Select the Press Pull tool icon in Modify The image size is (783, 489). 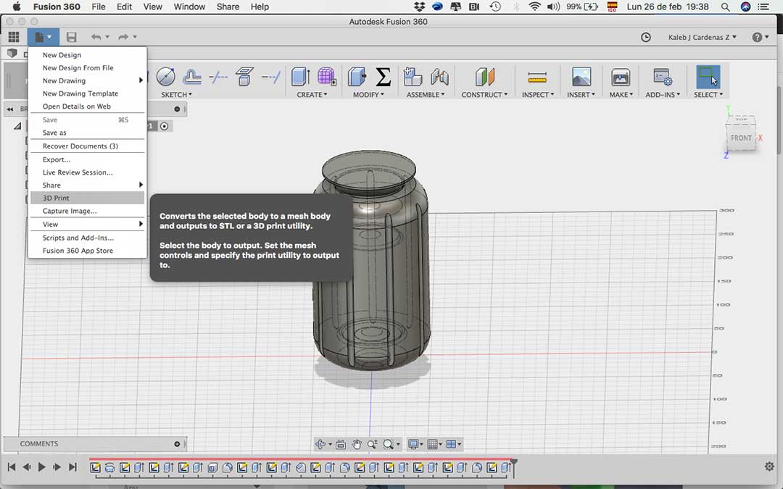click(357, 77)
